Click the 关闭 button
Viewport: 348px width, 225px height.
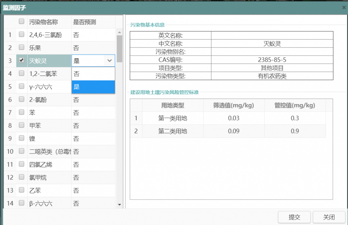[x=329, y=217]
